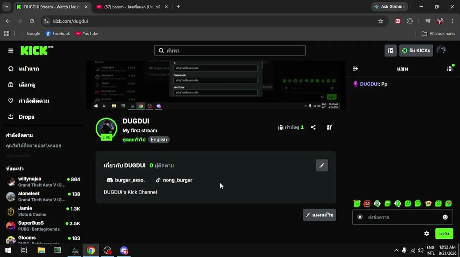The height and width of the screenshot is (257, 460).
Task: Open กำลังติดตาม (Following) in sidebar
Action: [x=29, y=101]
